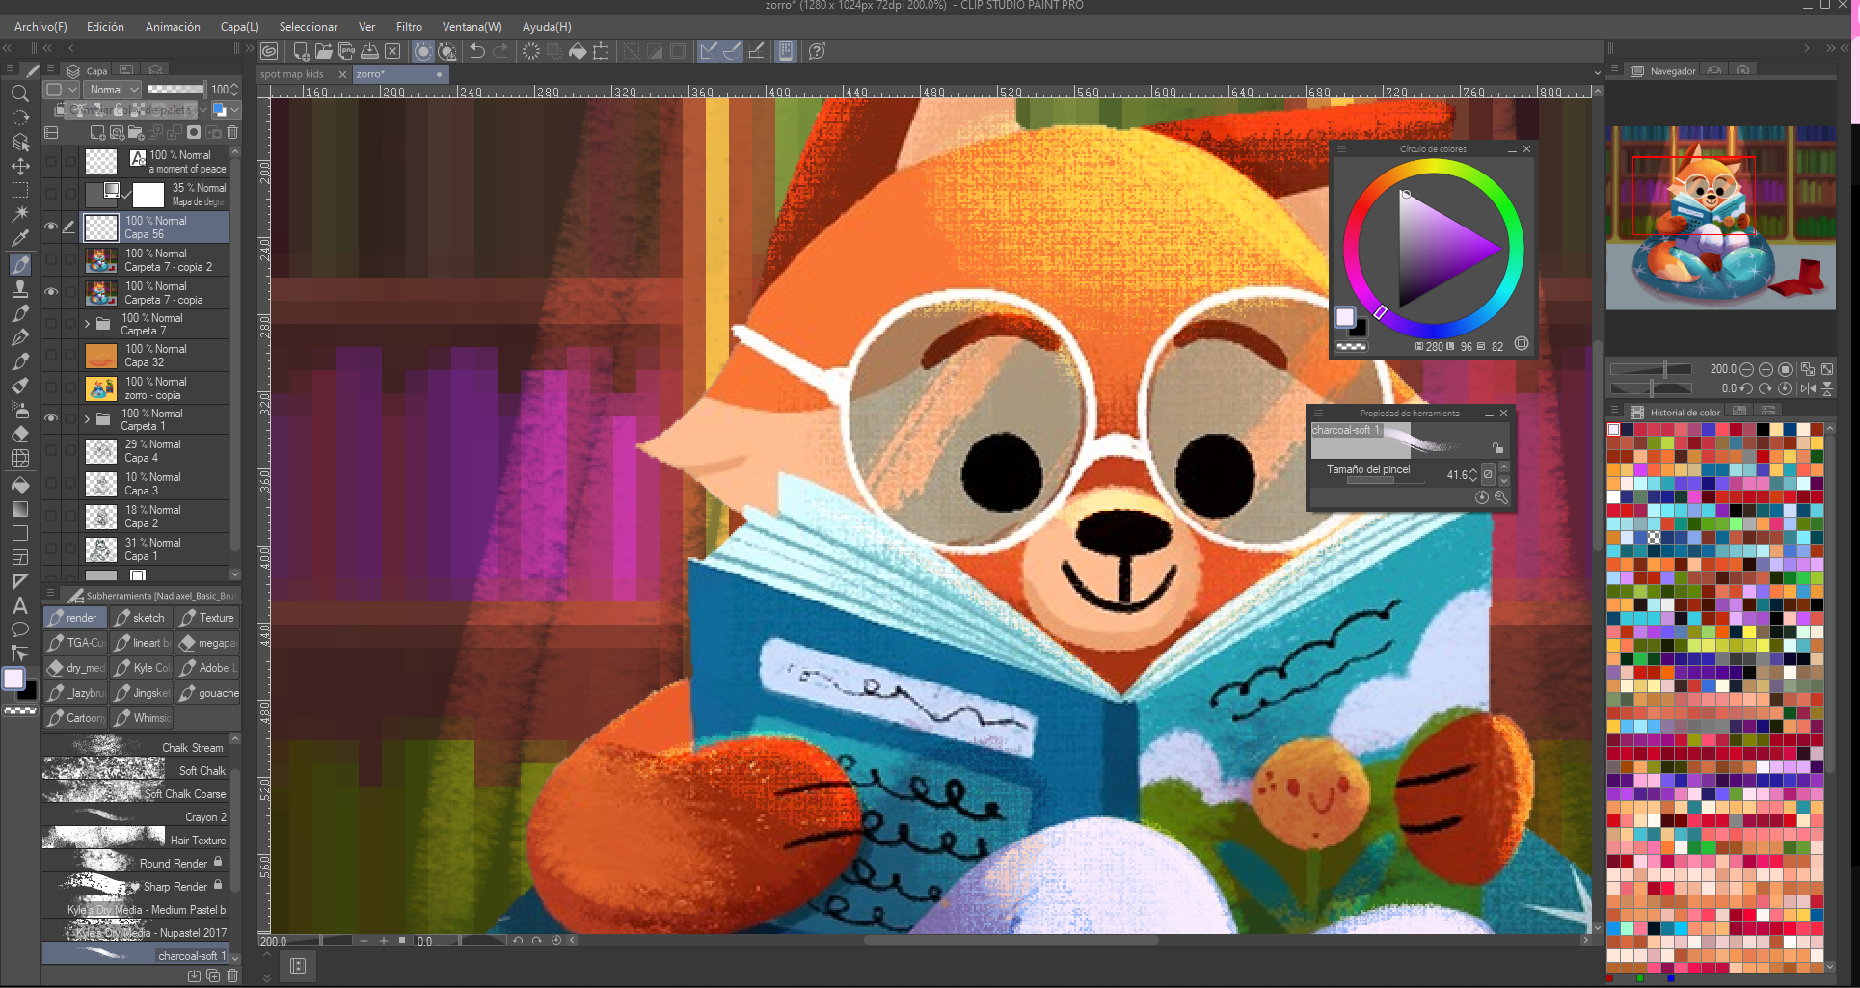Viewport: 1860px width, 988px height.
Task: Open the Archivo(F) menu
Action: pos(40,27)
